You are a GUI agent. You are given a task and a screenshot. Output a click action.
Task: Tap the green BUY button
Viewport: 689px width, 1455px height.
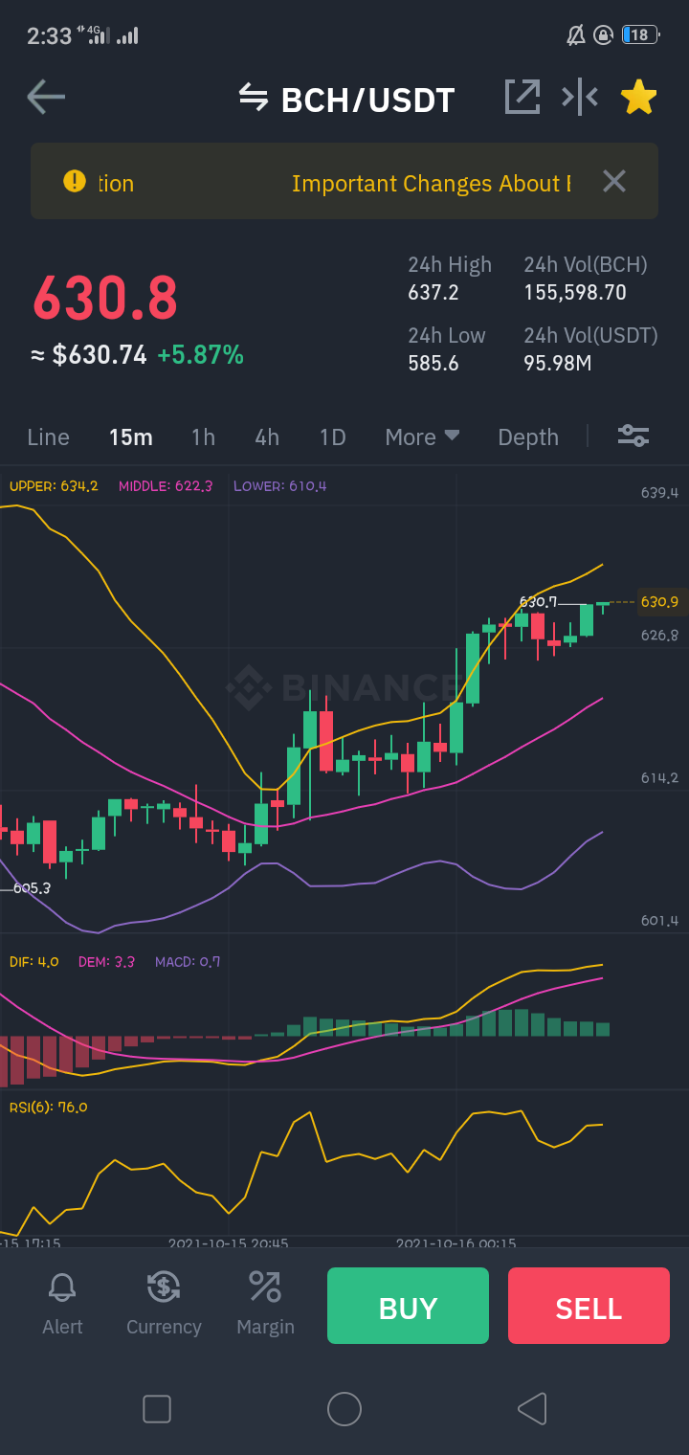(x=408, y=1306)
